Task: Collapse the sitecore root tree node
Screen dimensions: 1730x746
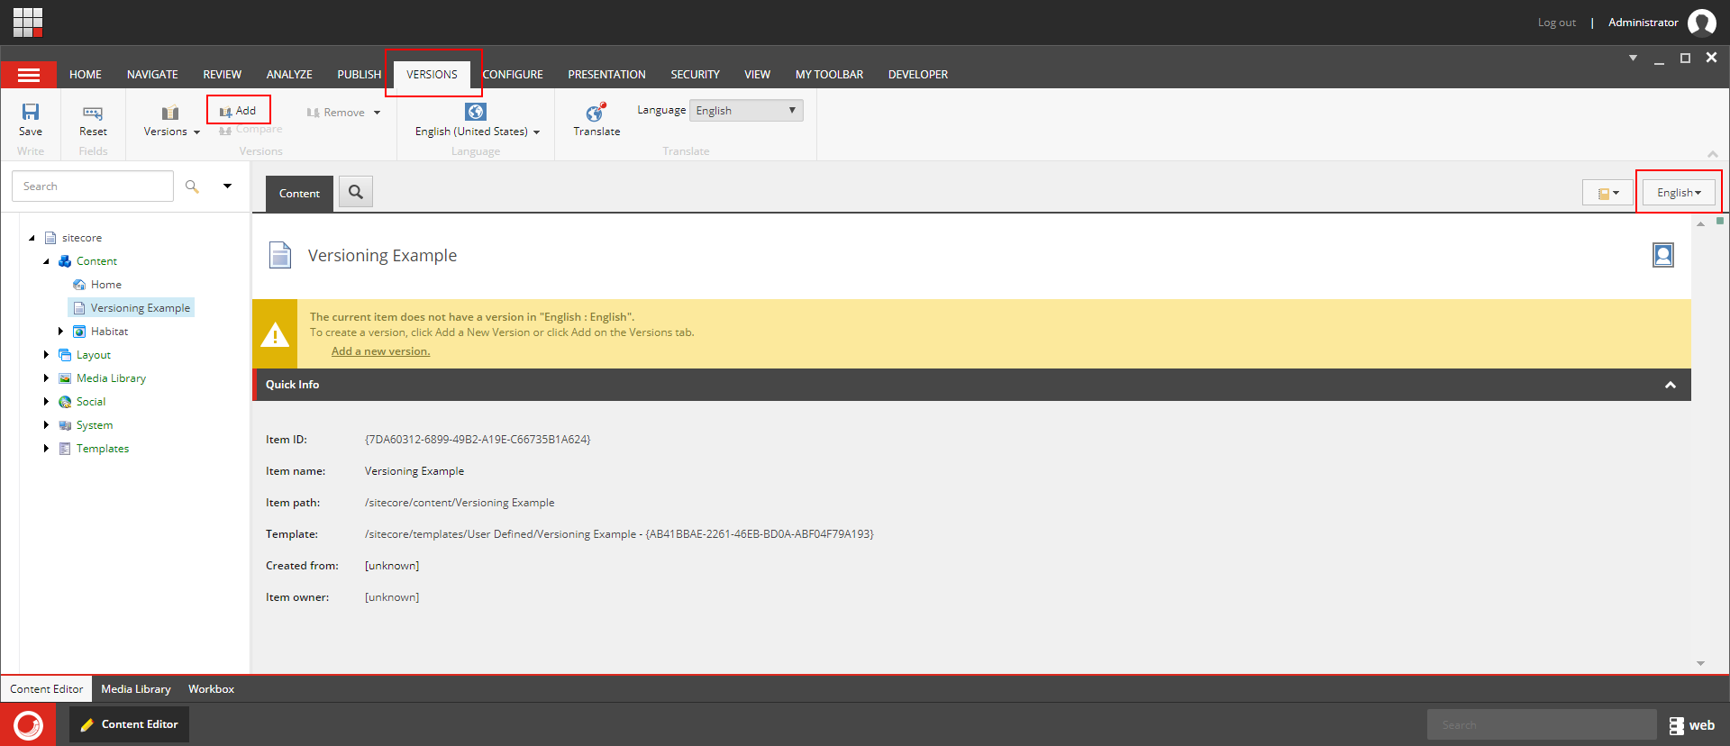Action: 32,238
